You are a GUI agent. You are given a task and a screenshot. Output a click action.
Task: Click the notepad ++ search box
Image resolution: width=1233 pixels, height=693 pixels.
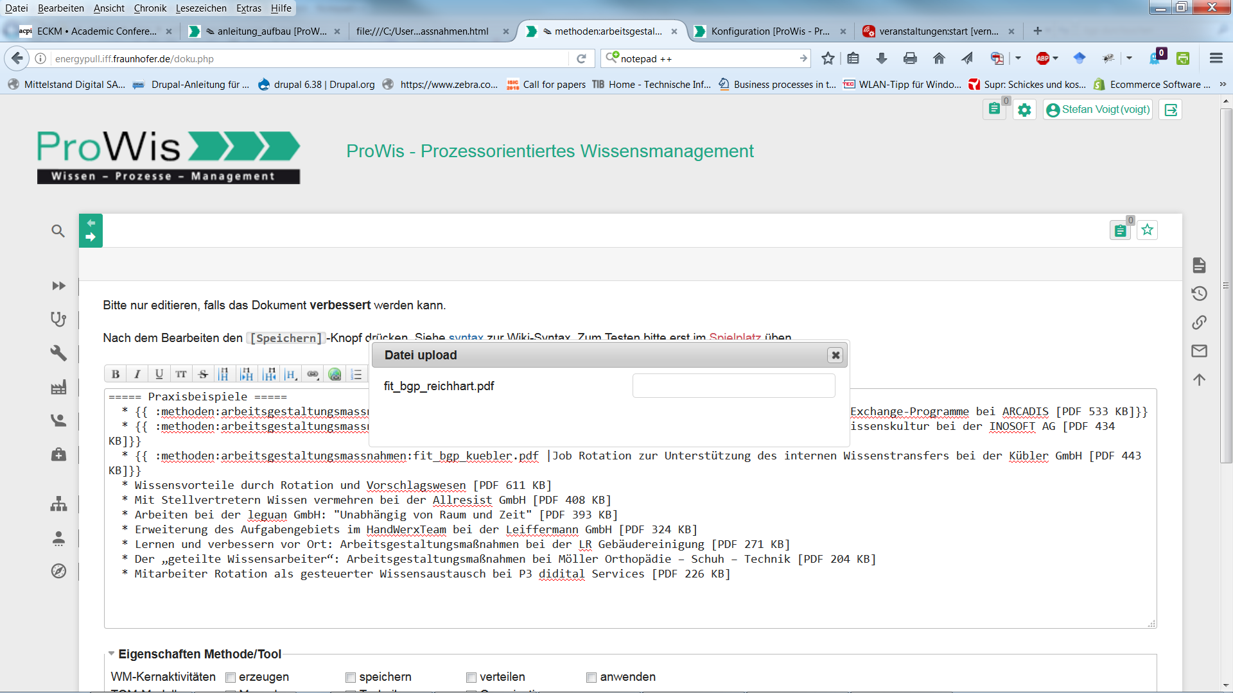tap(706, 58)
